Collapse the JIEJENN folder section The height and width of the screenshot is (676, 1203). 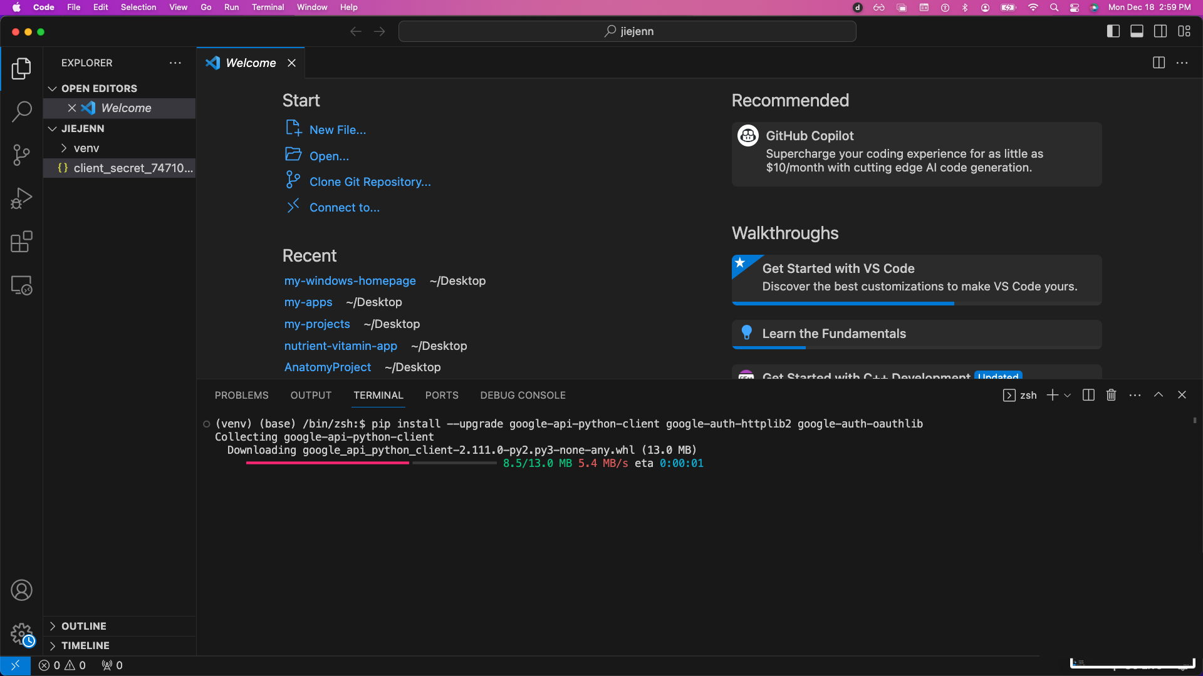pyautogui.click(x=53, y=128)
